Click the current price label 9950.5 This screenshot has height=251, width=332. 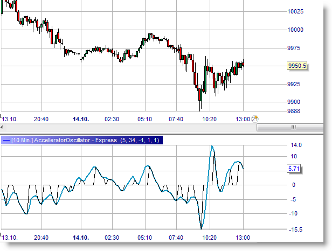pyautogui.click(x=298, y=66)
